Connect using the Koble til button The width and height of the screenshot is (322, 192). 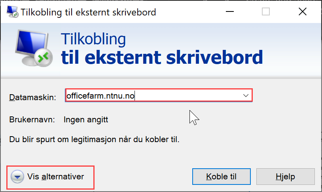coord(222,177)
